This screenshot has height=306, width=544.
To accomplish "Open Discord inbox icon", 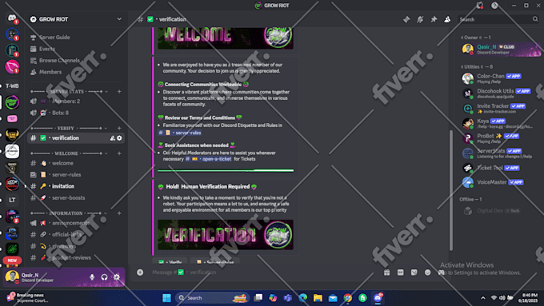I will (480, 6).
